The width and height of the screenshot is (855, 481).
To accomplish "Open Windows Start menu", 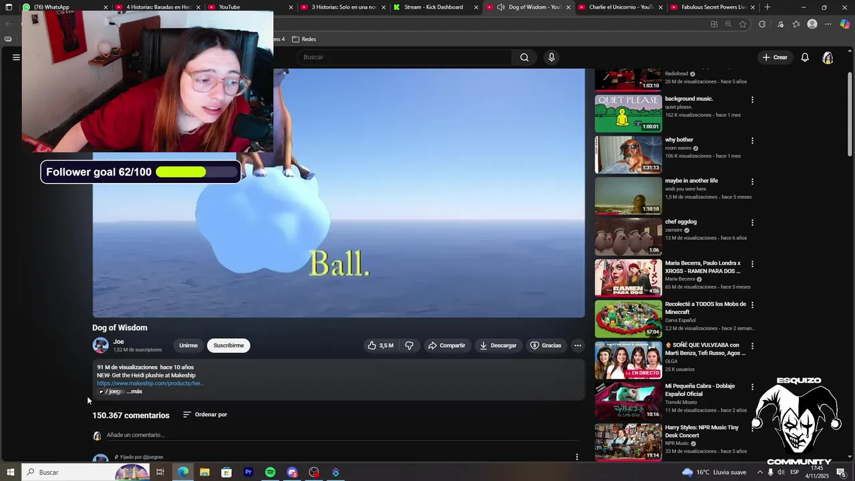I will point(9,472).
